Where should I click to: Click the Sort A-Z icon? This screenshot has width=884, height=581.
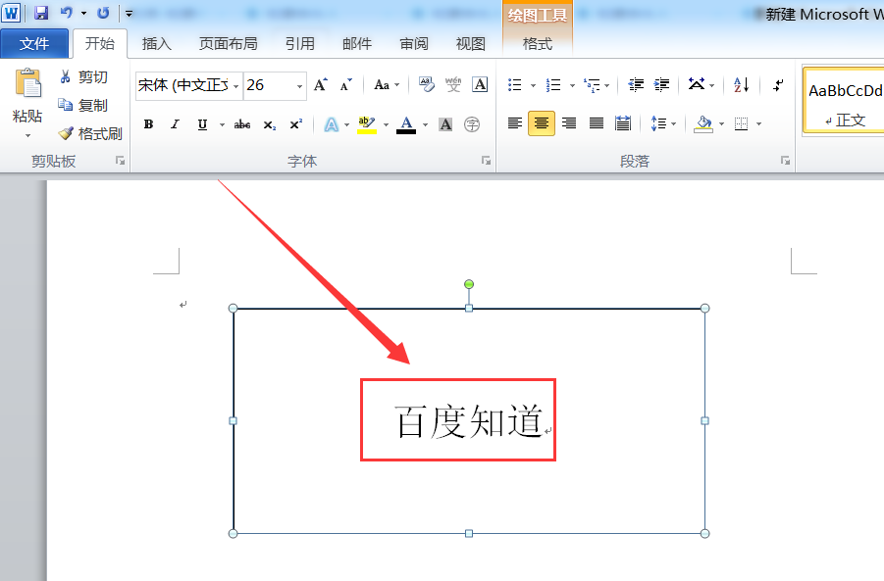point(742,85)
